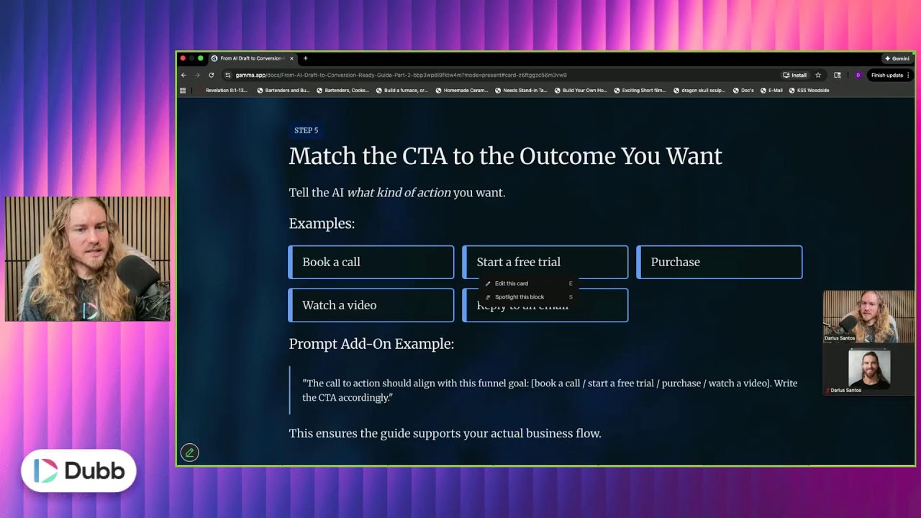Click the upper Darius Santos video thumbnail
This screenshot has height=518, width=921.
(869, 317)
